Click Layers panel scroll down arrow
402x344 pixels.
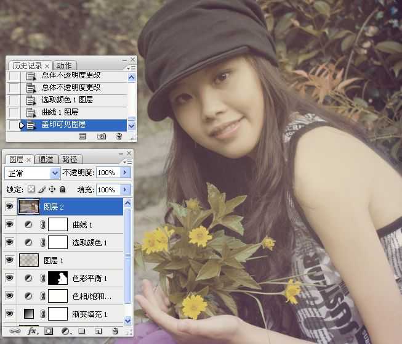pyautogui.click(x=127, y=321)
